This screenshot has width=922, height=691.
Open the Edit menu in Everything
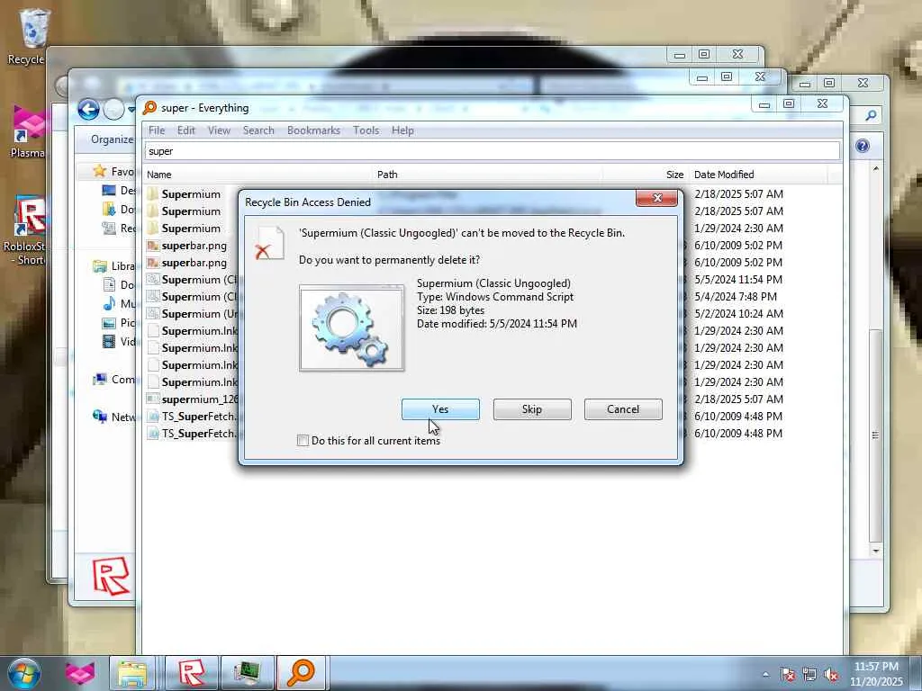185,130
